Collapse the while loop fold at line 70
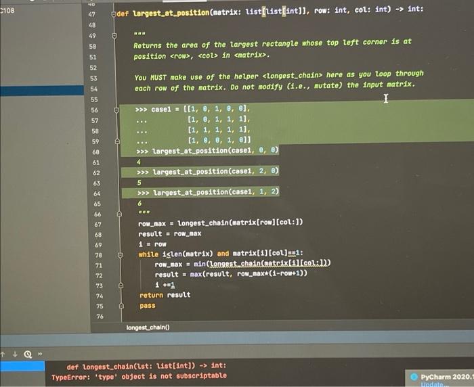This screenshot has width=474, height=387. click(120, 255)
